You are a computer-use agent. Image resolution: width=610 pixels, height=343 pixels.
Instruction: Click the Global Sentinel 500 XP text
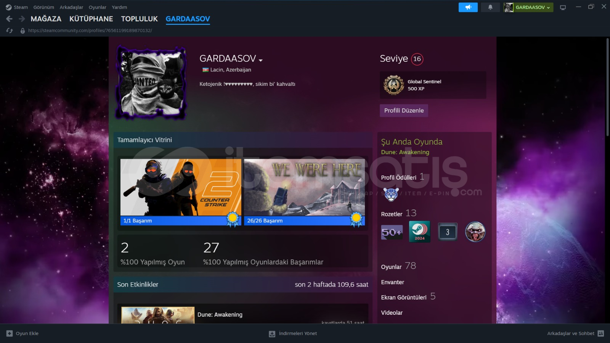click(424, 85)
